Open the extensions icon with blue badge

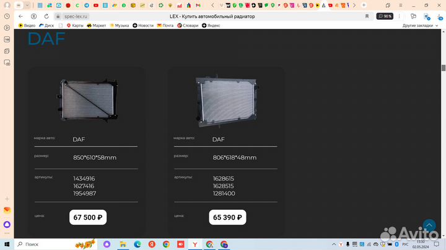tap(427, 17)
